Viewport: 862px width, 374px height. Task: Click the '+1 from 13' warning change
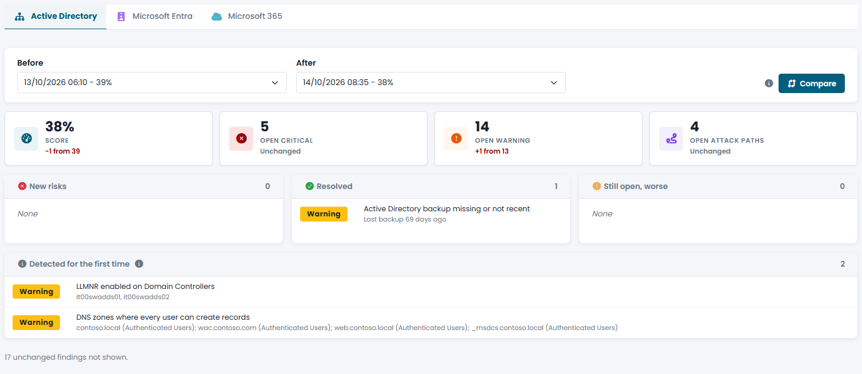[x=492, y=151]
